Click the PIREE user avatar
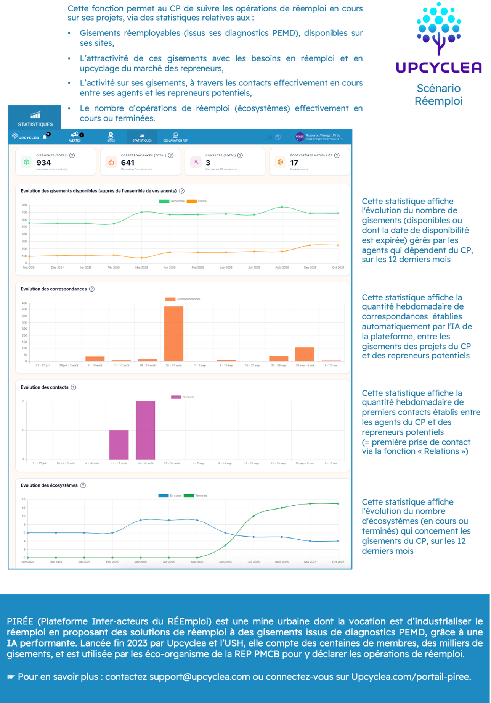Screen dimensions: 491x703 [300, 137]
